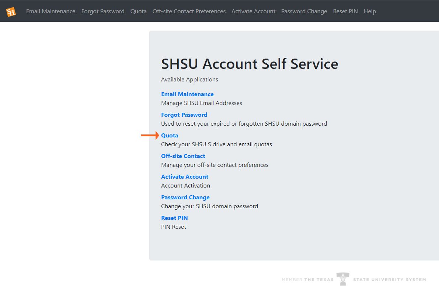Click the Email Maintenance link to manage addresses

click(187, 94)
